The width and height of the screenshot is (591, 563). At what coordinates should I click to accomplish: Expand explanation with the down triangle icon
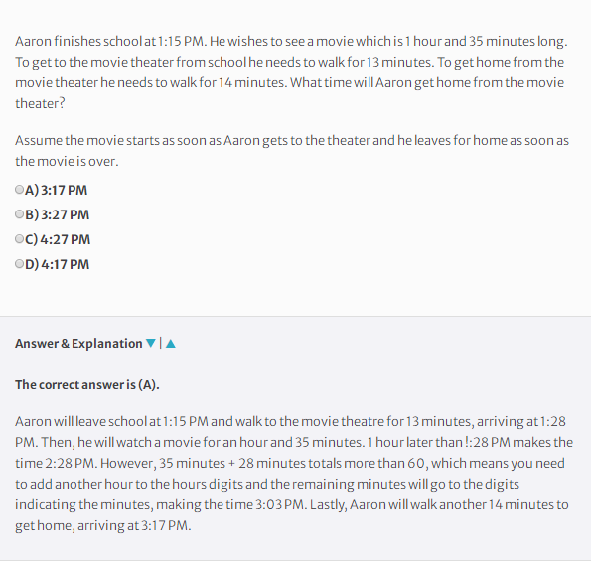(x=151, y=343)
